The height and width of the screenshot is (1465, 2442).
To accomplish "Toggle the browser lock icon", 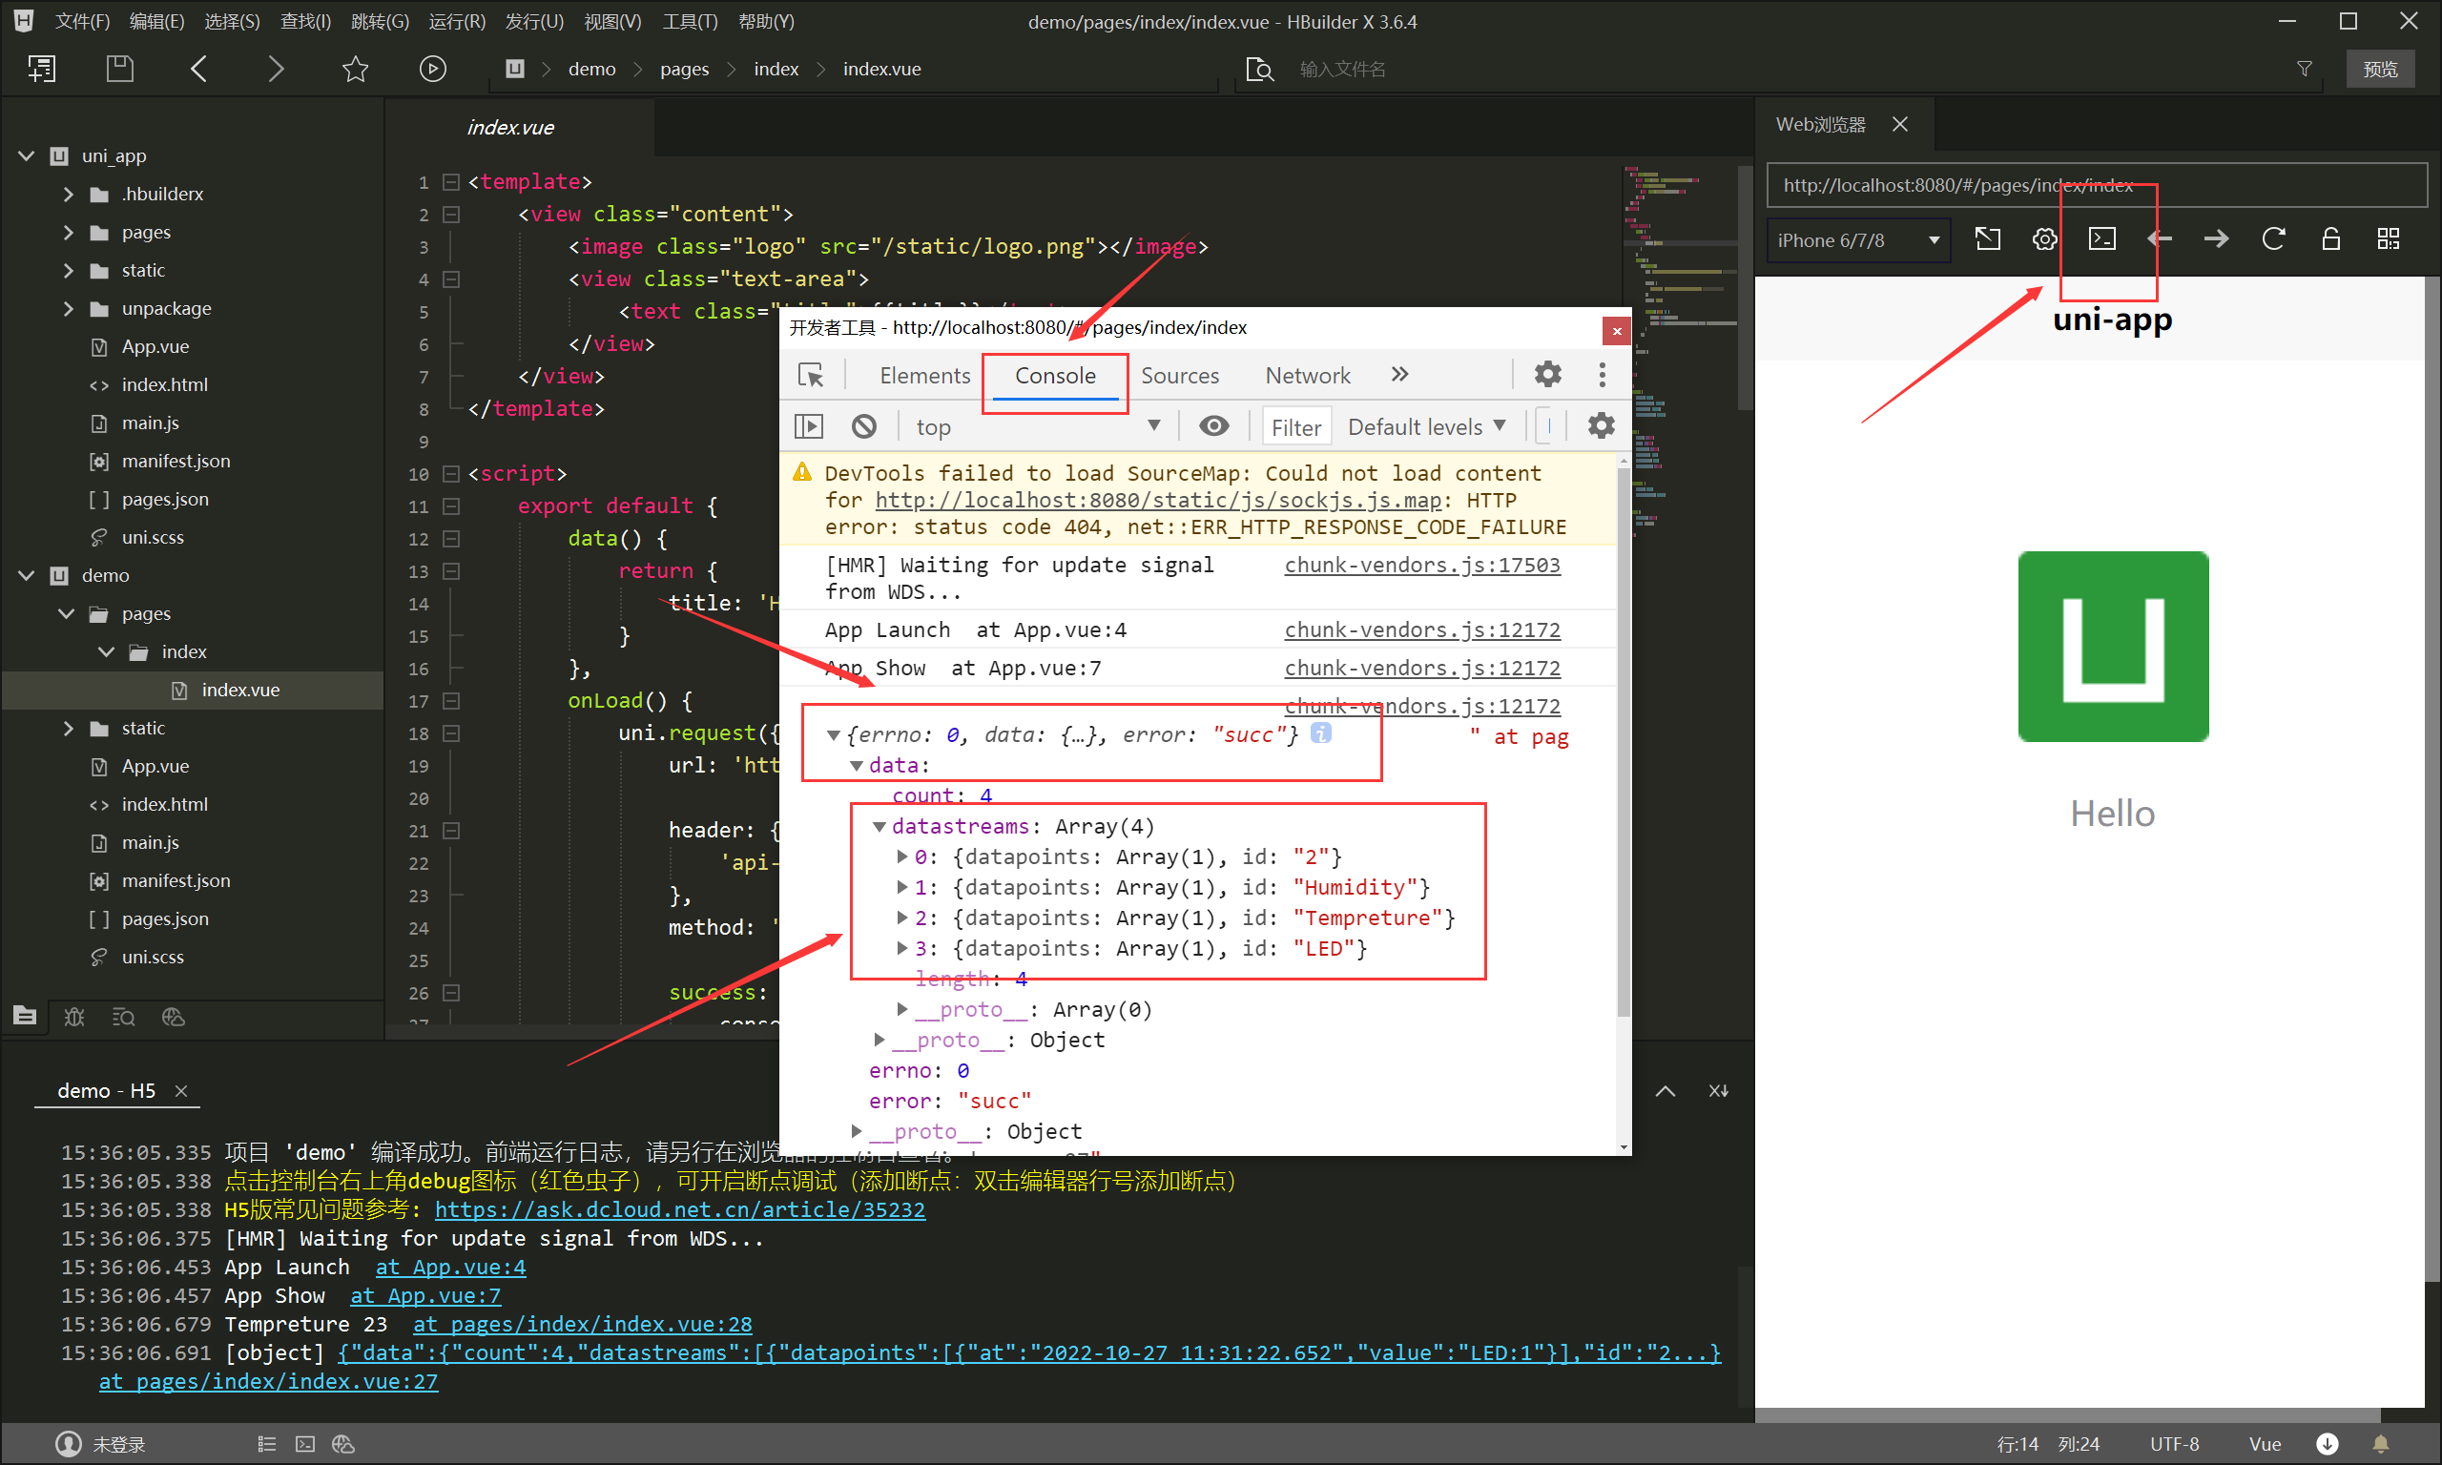I will 2330,238.
